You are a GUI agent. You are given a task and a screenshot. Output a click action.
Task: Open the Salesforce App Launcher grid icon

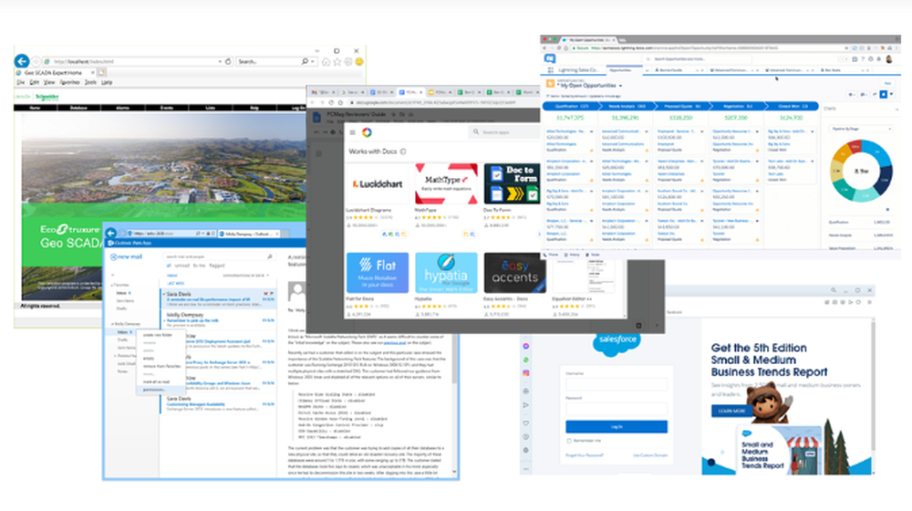click(550, 70)
